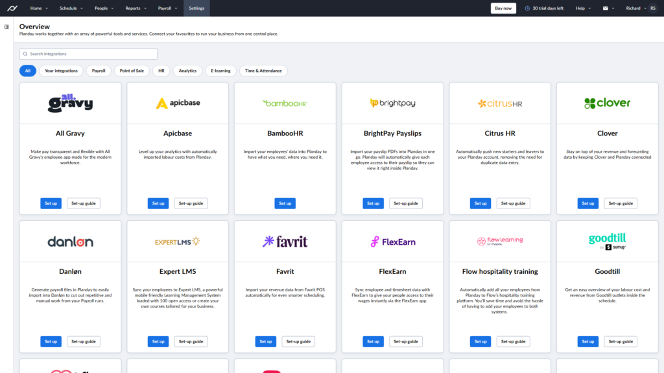Set up Expert LMS integration
Viewport: 664px width, 373px height.
coord(158,342)
